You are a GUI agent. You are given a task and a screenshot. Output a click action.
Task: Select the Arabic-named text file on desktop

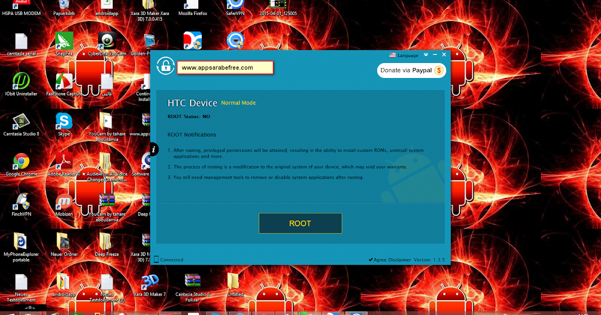click(x=107, y=84)
